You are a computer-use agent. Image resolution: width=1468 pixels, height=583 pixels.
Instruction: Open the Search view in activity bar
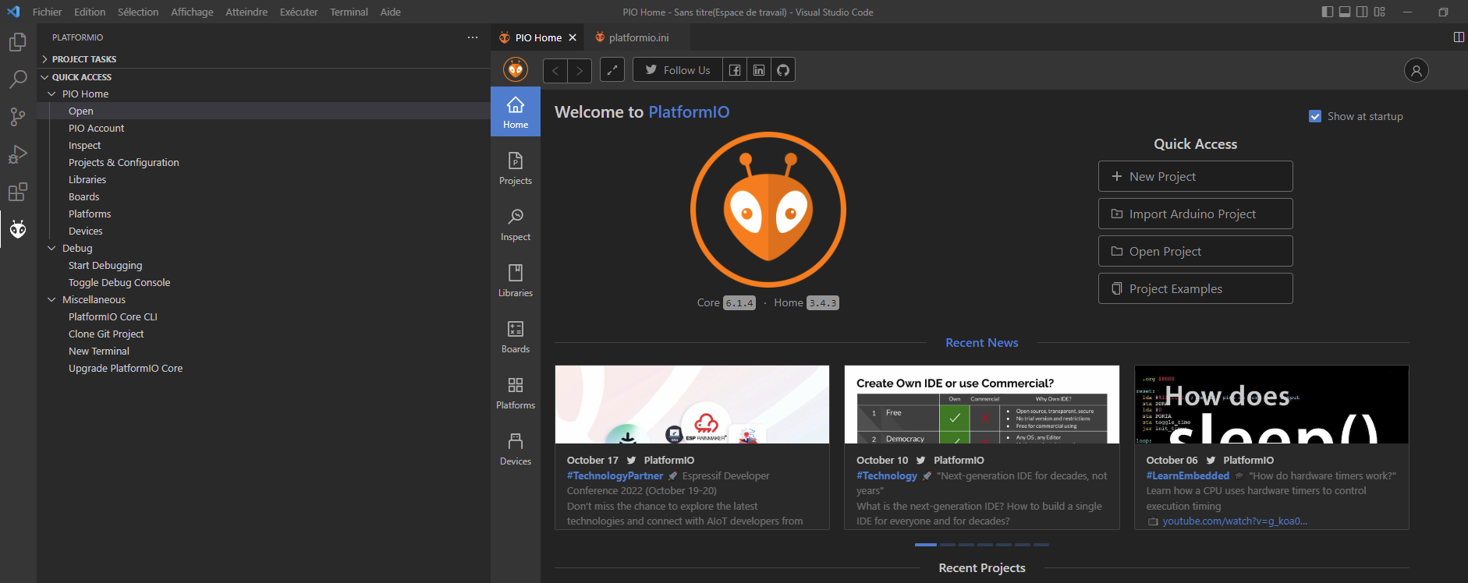click(18, 79)
